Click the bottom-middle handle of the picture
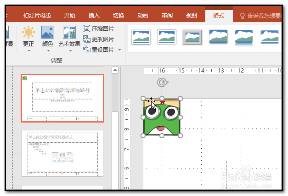Viewport: 288px width, 196px height. coord(162,135)
